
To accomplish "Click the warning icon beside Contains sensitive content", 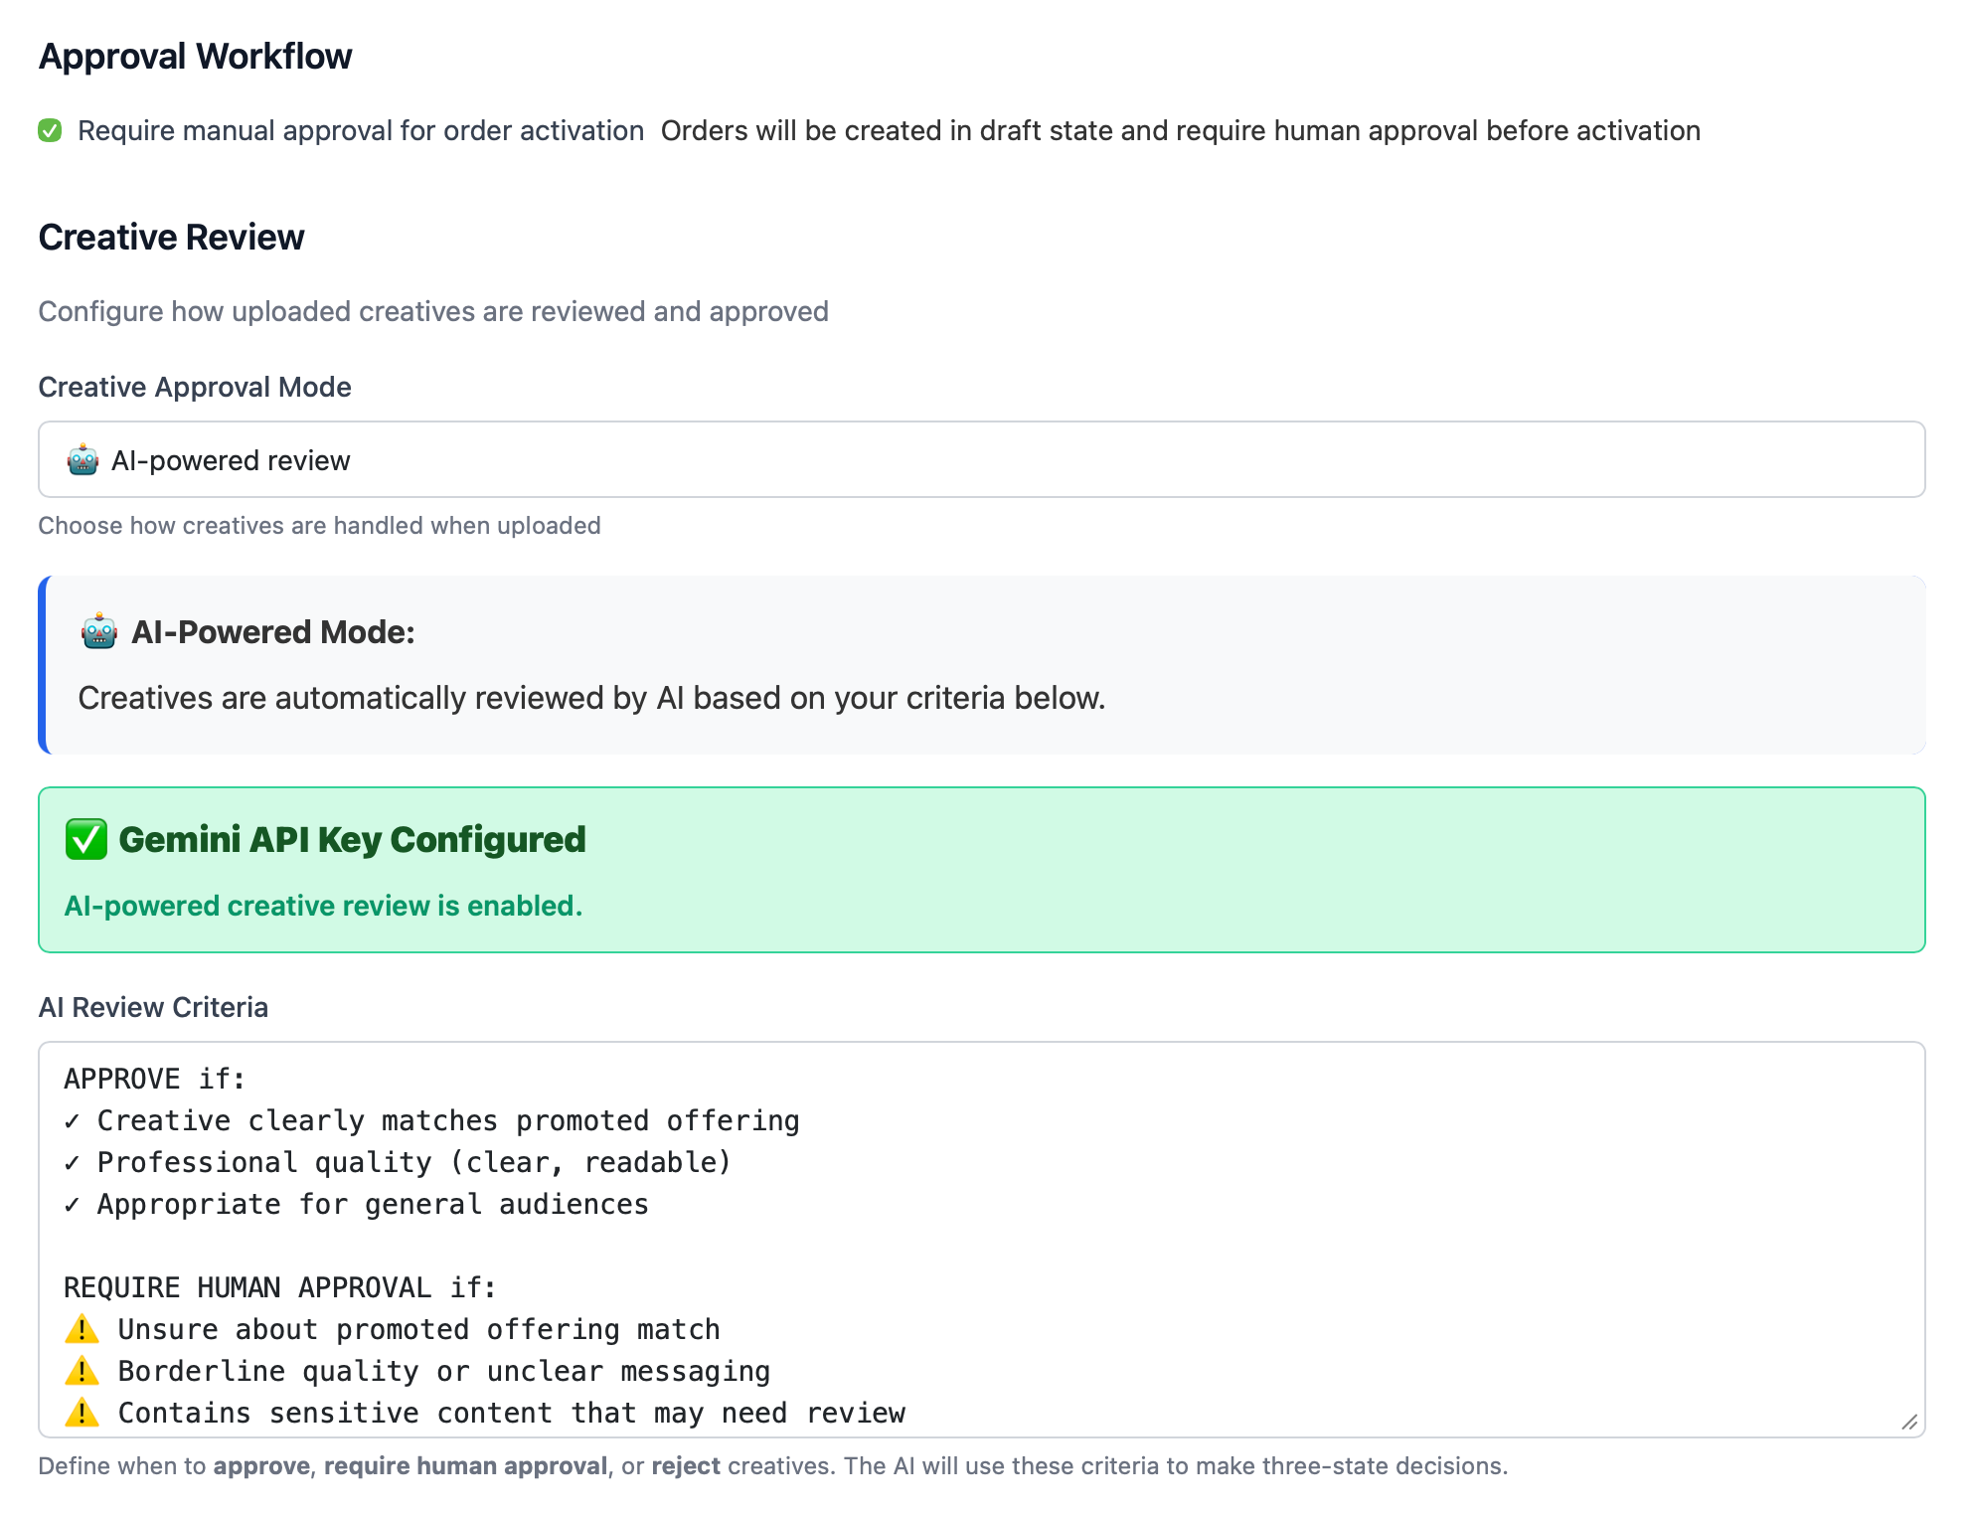I will point(82,1413).
